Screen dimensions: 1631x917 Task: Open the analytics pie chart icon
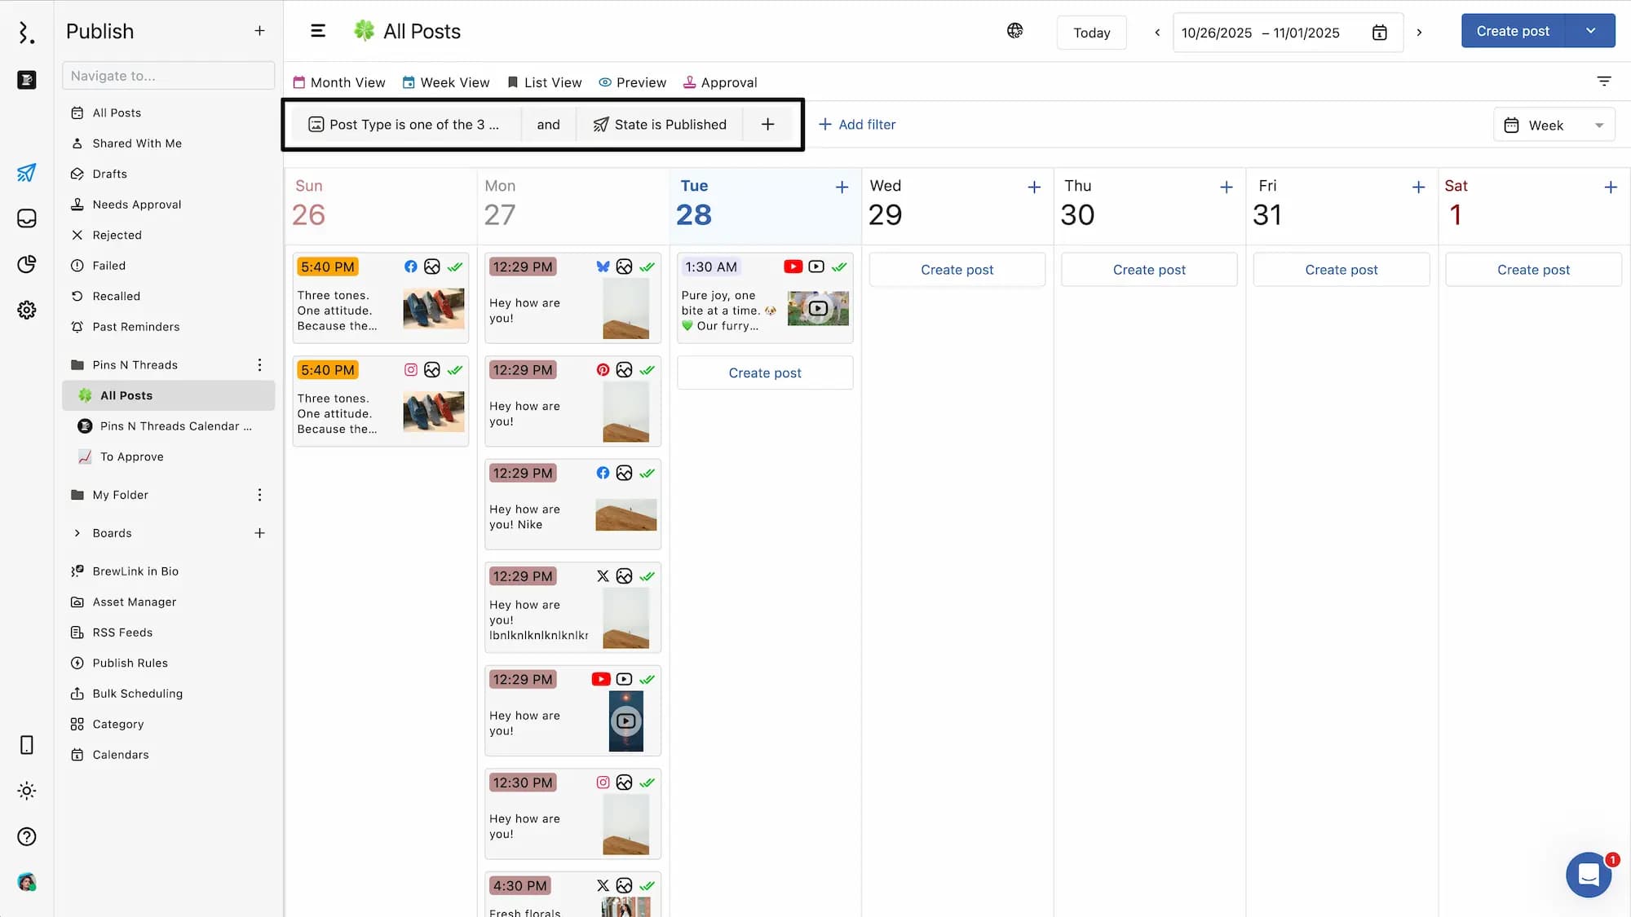point(26,264)
